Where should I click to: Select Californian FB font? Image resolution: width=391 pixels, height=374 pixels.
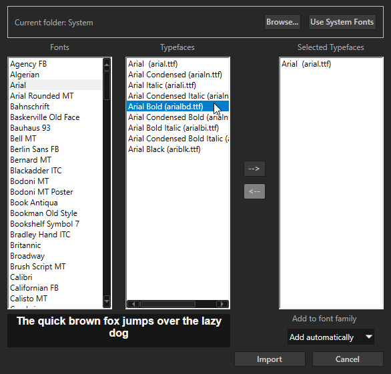coord(55,288)
